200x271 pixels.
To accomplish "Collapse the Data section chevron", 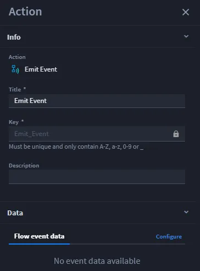I will tap(186, 212).
